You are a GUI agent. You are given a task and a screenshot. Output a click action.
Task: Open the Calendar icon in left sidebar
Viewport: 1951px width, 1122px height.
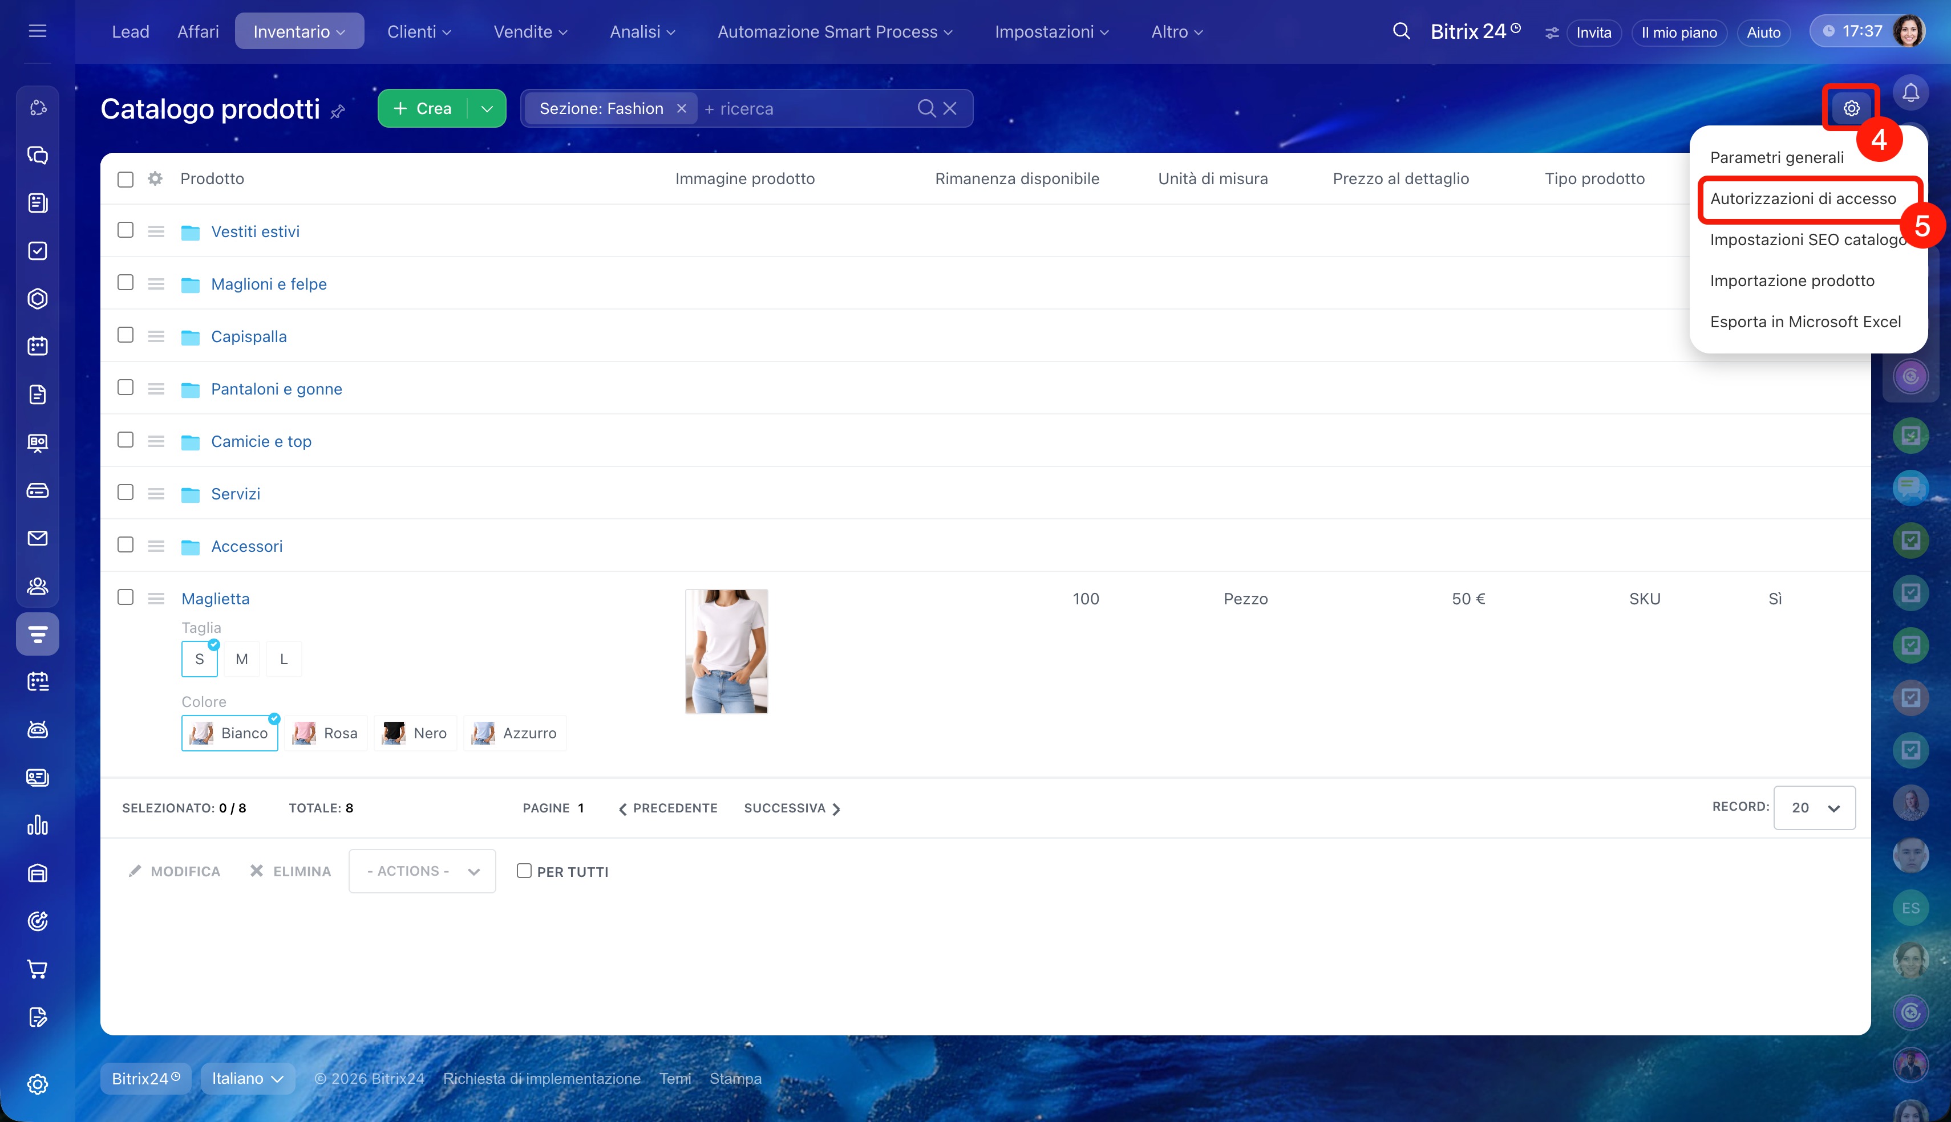pos(37,346)
